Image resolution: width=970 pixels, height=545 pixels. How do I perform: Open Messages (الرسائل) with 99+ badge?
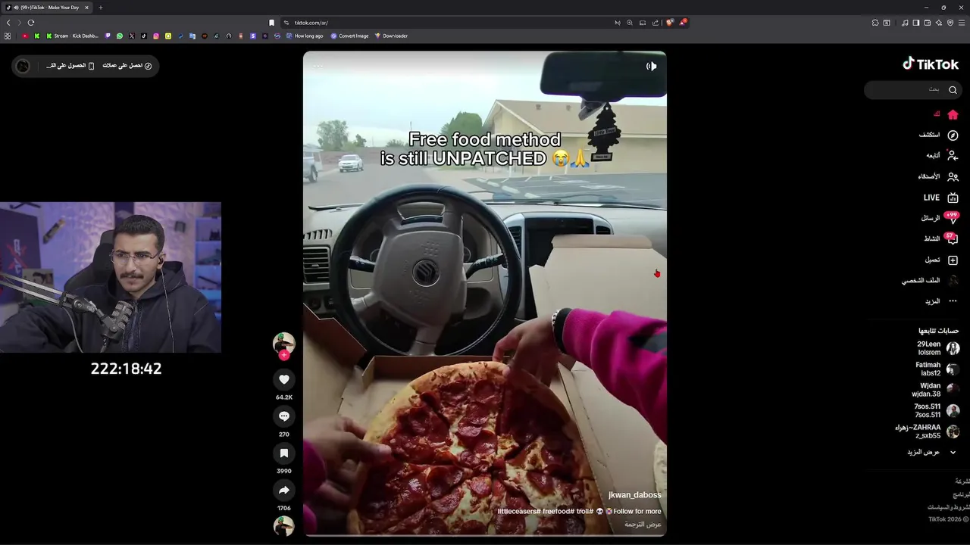[x=940, y=218]
